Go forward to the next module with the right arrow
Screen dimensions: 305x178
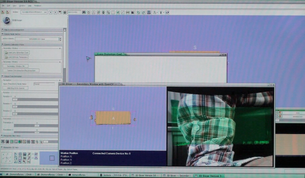55,12
